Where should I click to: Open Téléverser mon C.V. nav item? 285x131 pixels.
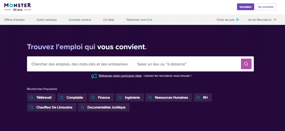139,20
